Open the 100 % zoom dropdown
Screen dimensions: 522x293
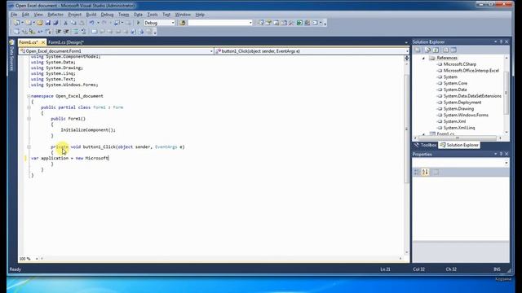[x=37, y=259]
